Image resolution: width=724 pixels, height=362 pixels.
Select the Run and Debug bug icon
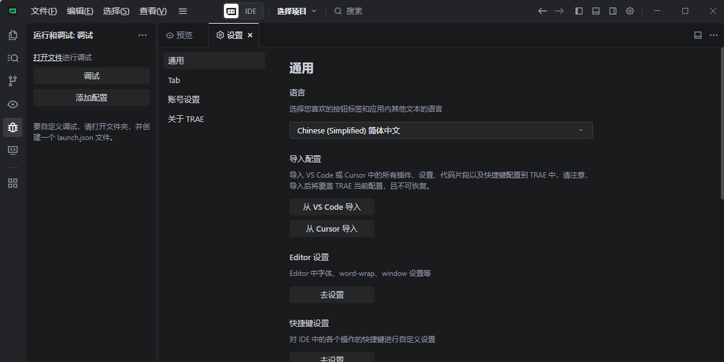tap(13, 127)
